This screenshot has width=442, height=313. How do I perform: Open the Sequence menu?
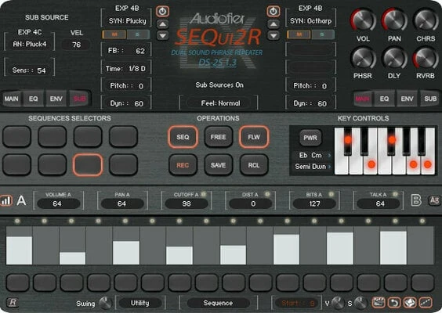click(218, 303)
